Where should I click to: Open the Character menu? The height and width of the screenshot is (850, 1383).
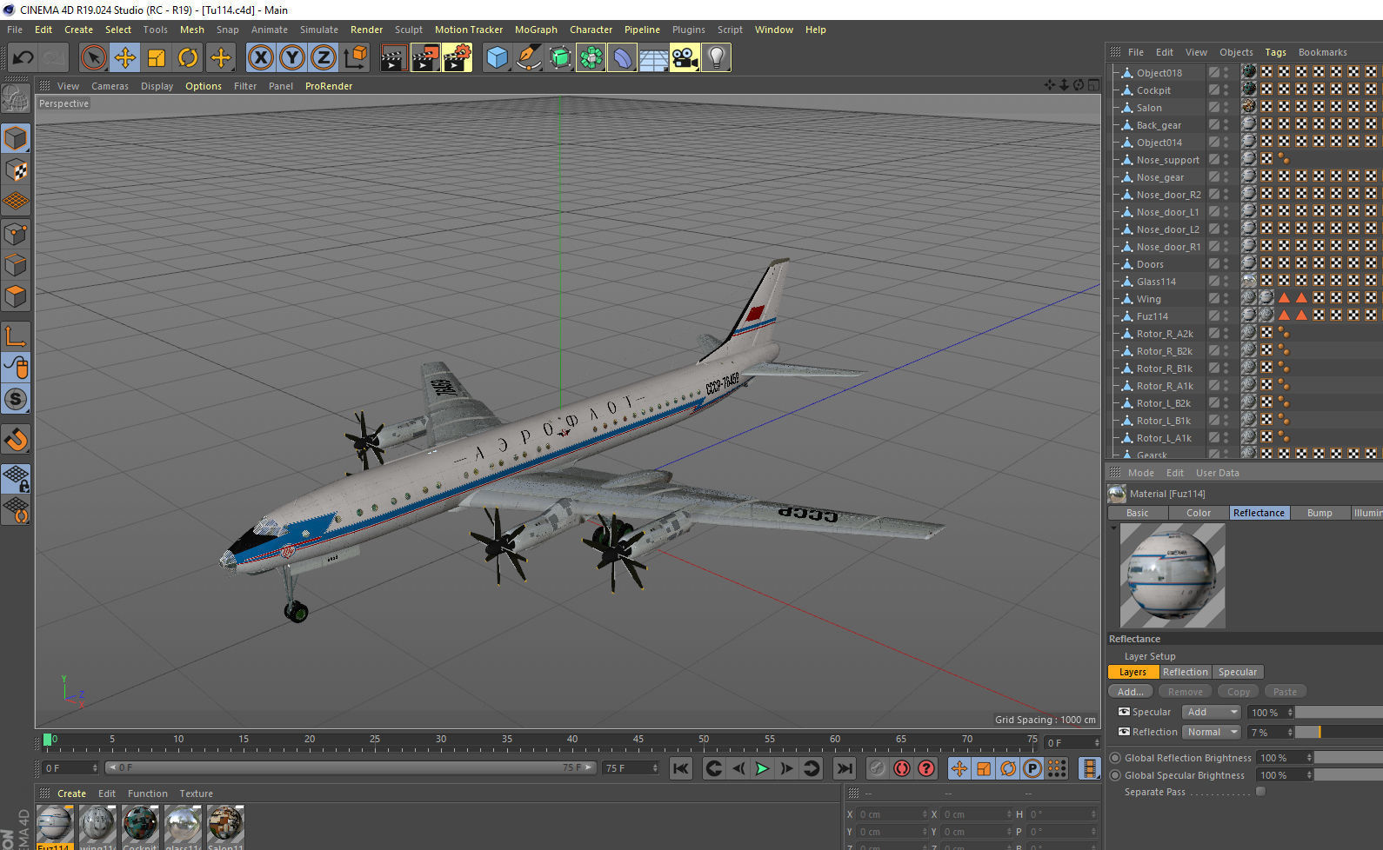point(591,30)
